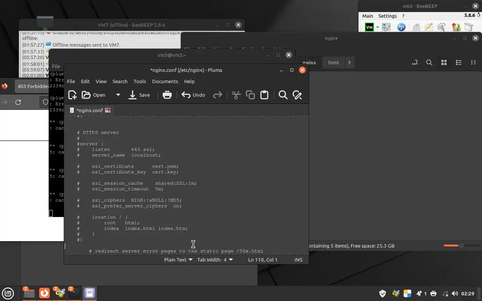
Task: Open the Tools menu in Pluma
Action: click(x=140, y=81)
